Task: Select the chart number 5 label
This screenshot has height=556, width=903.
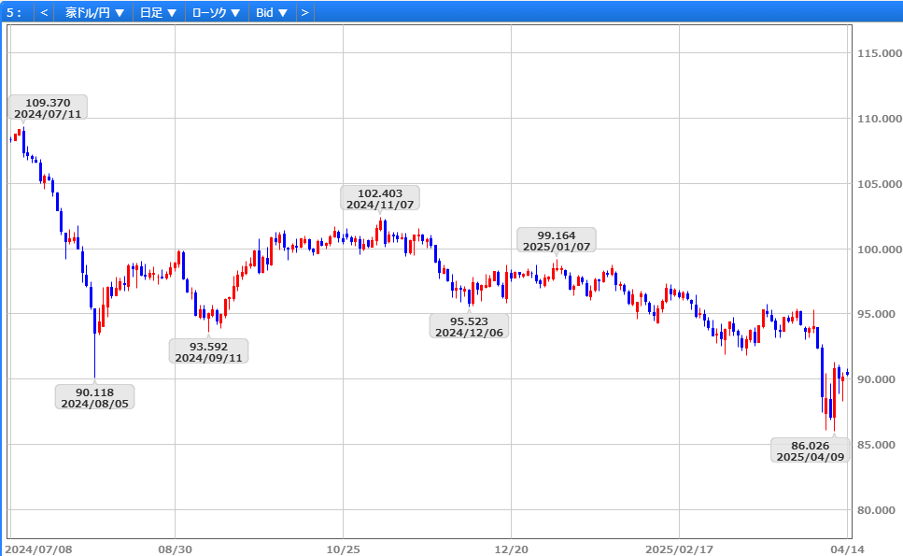Action: click(x=14, y=13)
